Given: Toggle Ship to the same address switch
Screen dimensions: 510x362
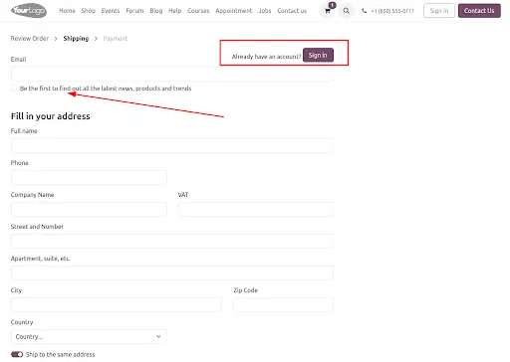Looking at the screenshot, I should (17, 354).
